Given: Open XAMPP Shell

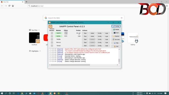Looking at the screenshot, I should pos(116,33).
